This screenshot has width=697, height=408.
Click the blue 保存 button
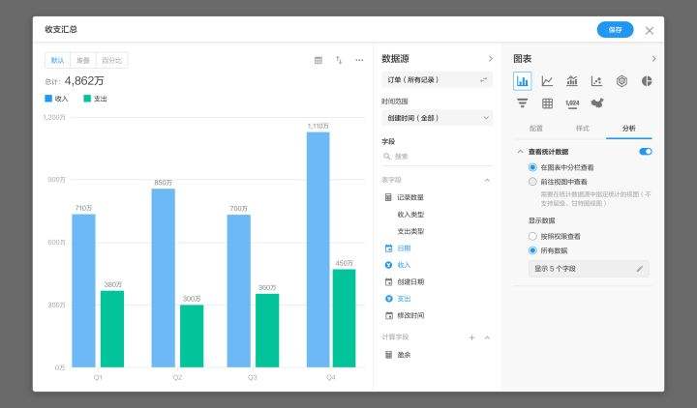(x=615, y=30)
